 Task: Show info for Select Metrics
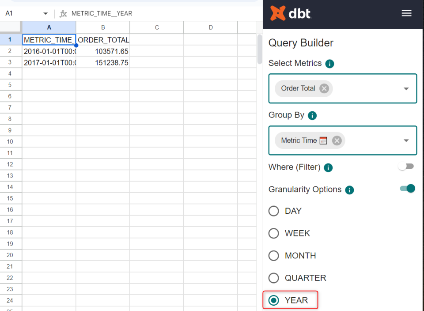tap(329, 64)
